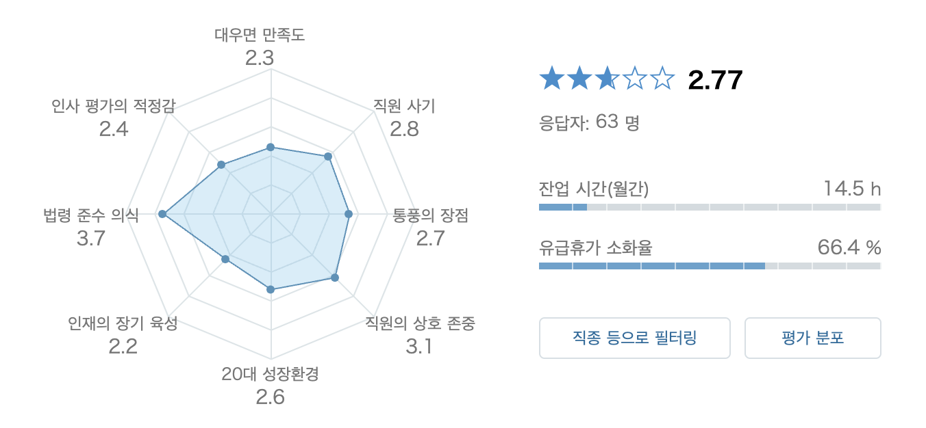The height and width of the screenshot is (428, 926).
Task: Click the overall 2.77 rating score
Action: click(715, 81)
